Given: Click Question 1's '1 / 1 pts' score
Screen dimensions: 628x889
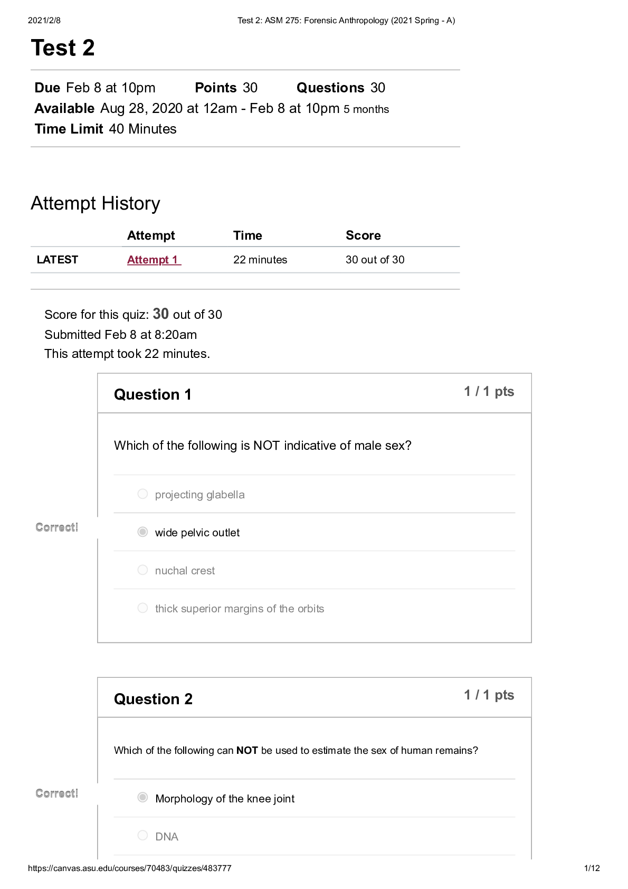Looking at the screenshot, I should (x=489, y=392).
